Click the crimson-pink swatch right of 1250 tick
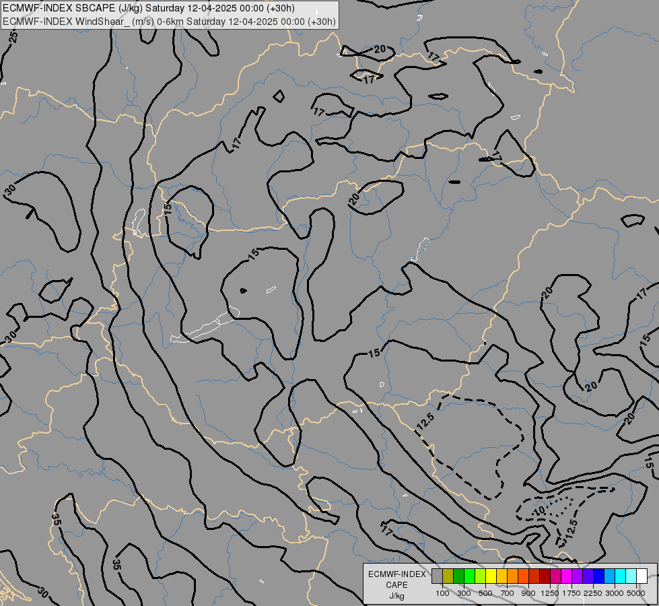This screenshot has height=606, width=659. [x=555, y=576]
